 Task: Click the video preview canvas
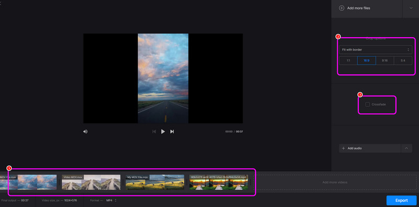pyautogui.click(x=163, y=79)
